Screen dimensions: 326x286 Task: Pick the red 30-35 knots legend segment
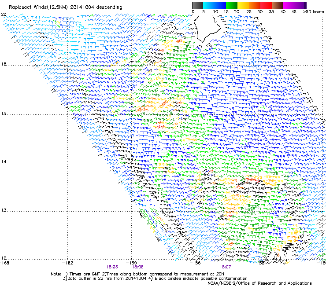[x=266, y=5]
